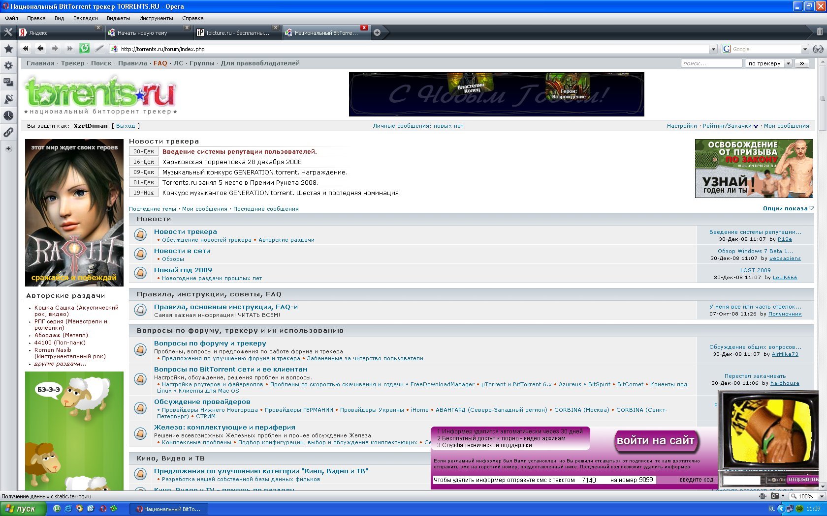Open the Transfers panel icon in the sidebar

coord(8,99)
